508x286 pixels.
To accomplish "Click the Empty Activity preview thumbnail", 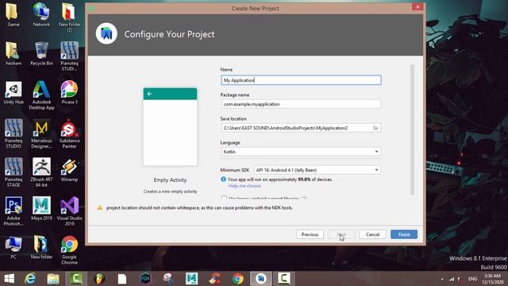I will point(170,127).
